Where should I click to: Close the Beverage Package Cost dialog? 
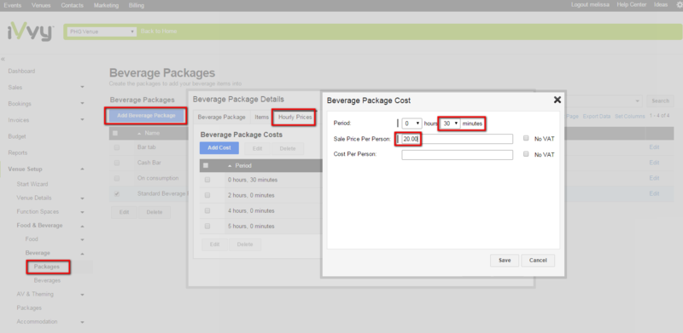[557, 100]
